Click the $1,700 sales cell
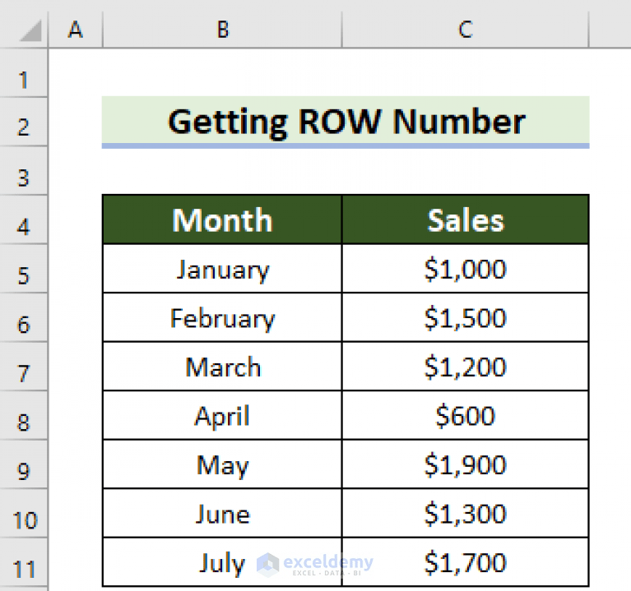This screenshot has height=591, width=631. coord(465,562)
